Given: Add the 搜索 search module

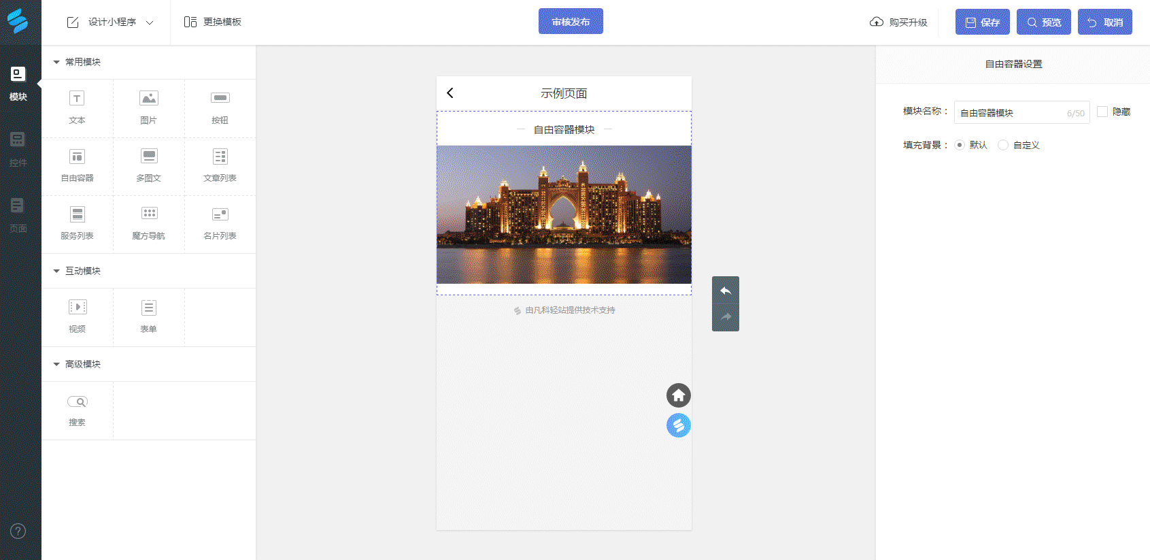Looking at the screenshot, I should pos(77,410).
